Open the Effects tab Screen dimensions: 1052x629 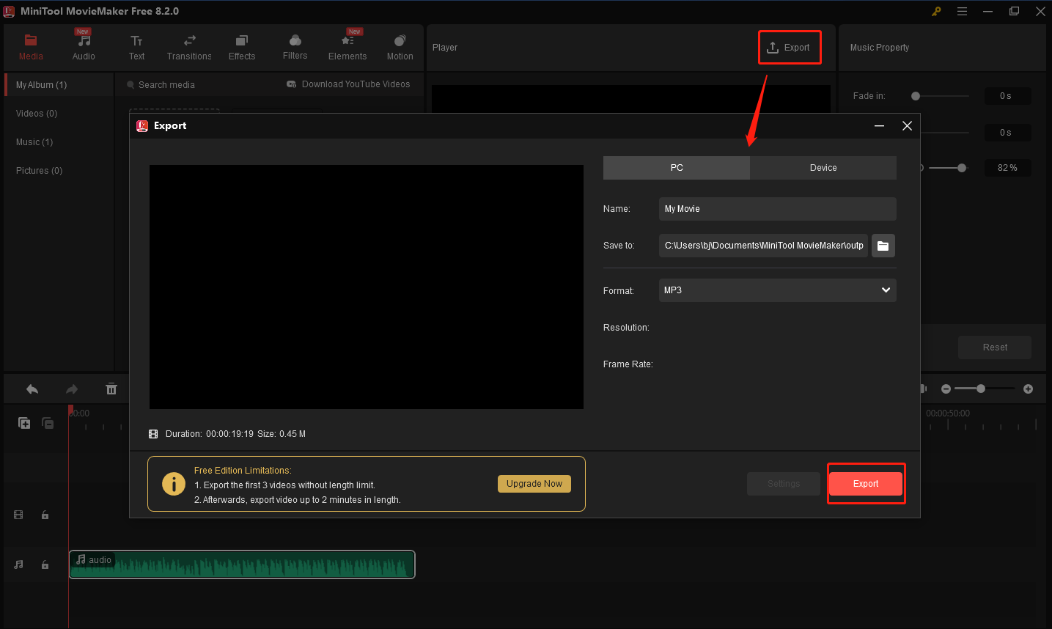(242, 48)
